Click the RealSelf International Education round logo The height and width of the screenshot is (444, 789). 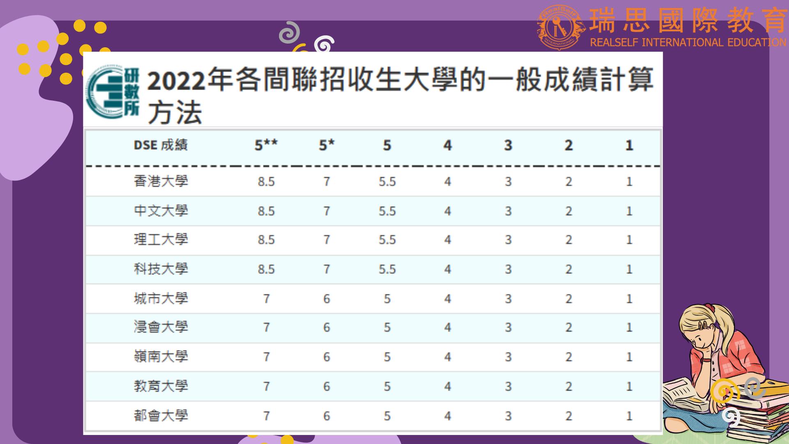tap(561, 27)
